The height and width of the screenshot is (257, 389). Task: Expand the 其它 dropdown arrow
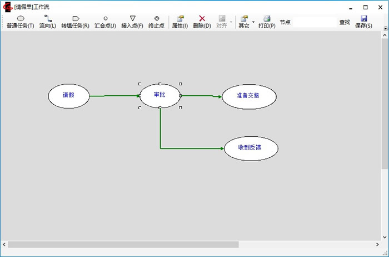coord(253,22)
